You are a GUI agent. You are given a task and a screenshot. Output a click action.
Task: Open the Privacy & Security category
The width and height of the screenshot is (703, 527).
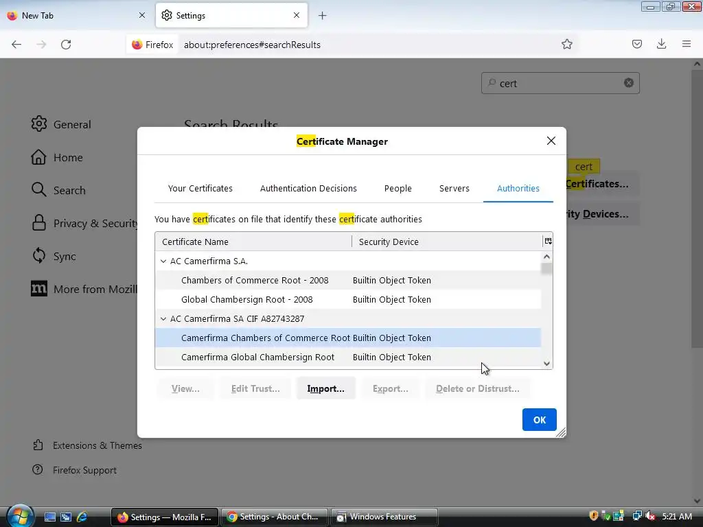pyautogui.click(x=84, y=223)
